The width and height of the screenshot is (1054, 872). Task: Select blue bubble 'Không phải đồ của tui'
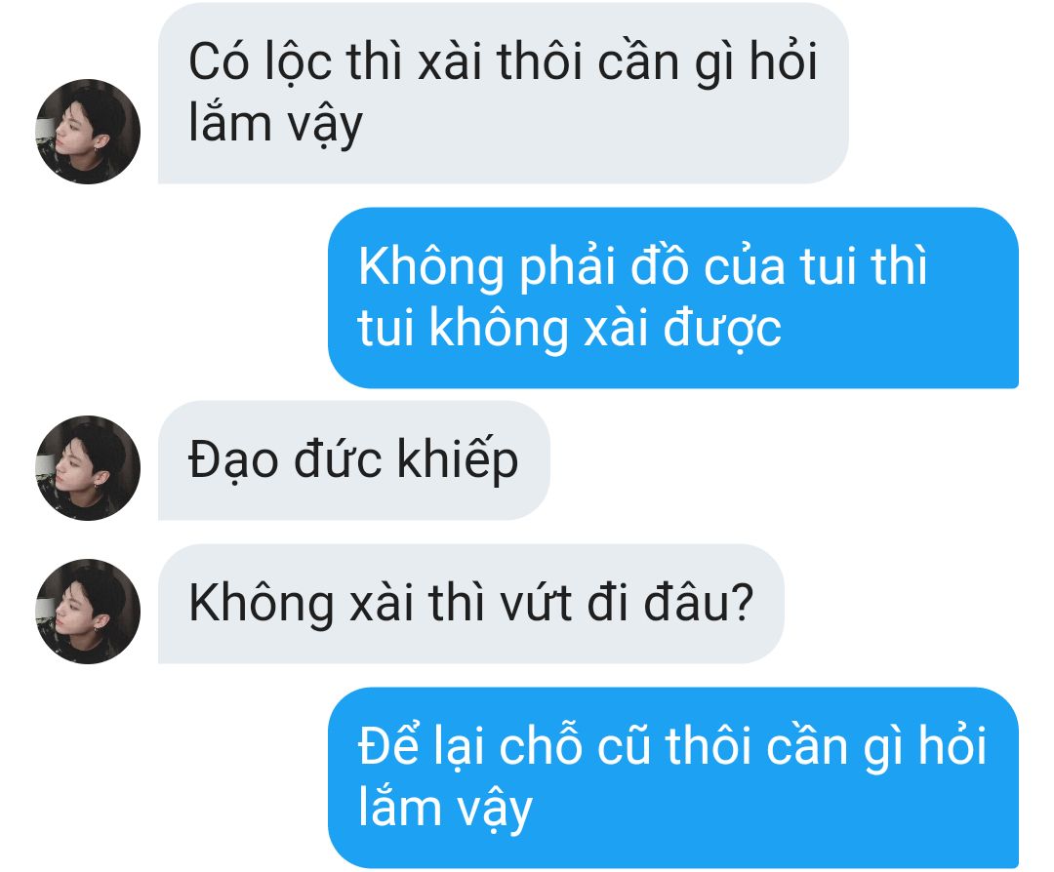click(672, 297)
